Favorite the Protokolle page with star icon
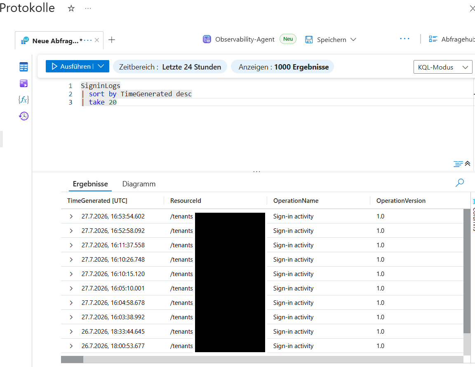 [71, 9]
